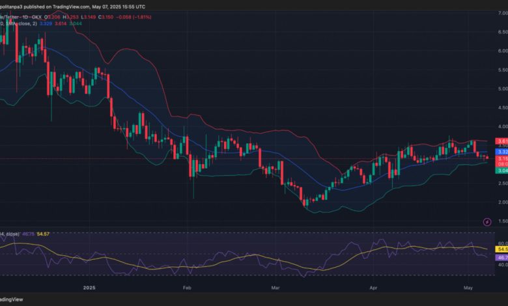Click the Low value 3.149

88,17
